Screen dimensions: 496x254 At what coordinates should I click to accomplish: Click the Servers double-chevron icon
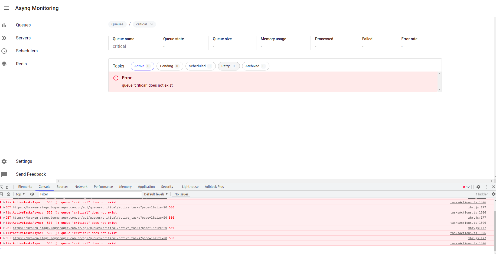pos(4,38)
